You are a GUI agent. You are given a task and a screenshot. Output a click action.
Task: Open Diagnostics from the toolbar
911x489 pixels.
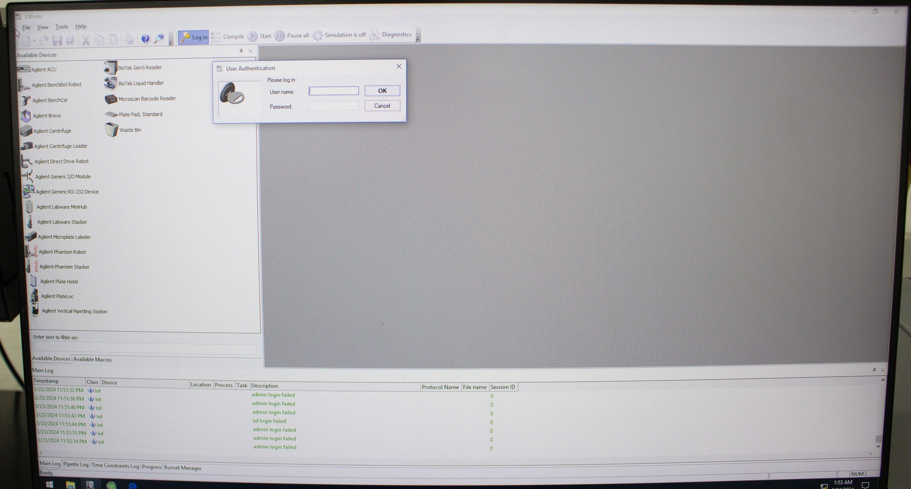click(x=391, y=34)
